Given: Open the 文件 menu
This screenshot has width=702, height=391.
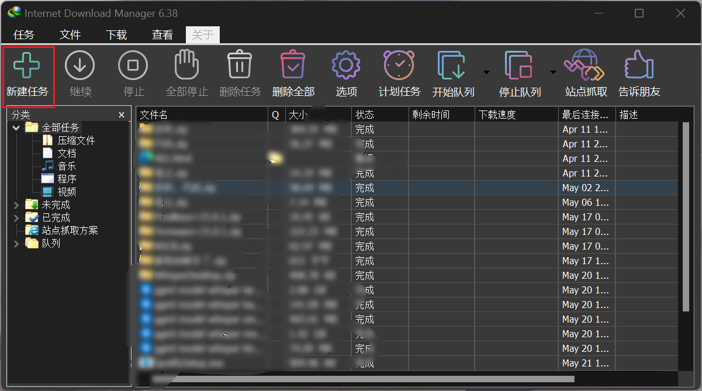Looking at the screenshot, I should (x=70, y=35).
